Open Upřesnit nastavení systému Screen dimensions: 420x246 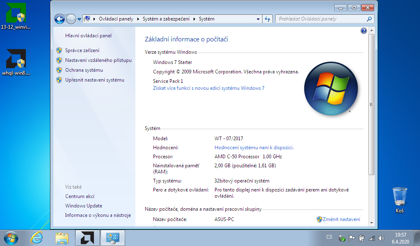95,80
